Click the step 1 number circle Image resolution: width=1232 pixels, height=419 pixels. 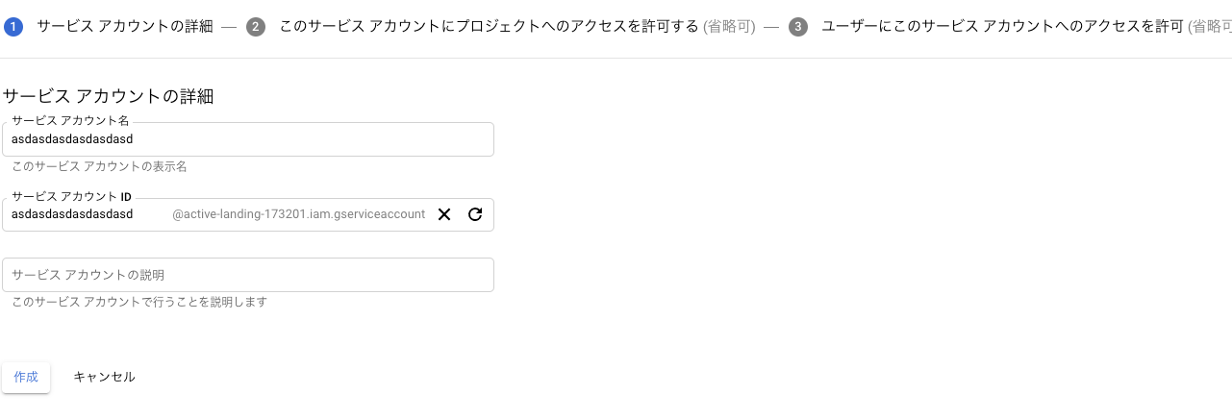click(x=13, y=27)
